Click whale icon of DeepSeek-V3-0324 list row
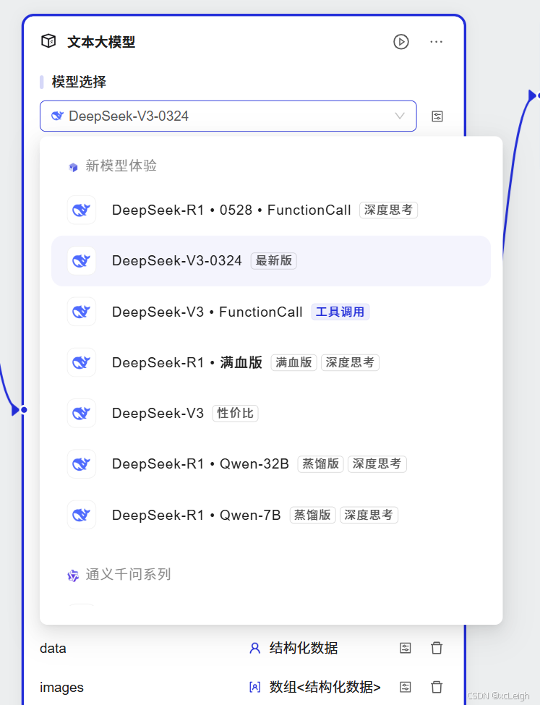This screenshot has height=705, width=540. click(82, 261)
